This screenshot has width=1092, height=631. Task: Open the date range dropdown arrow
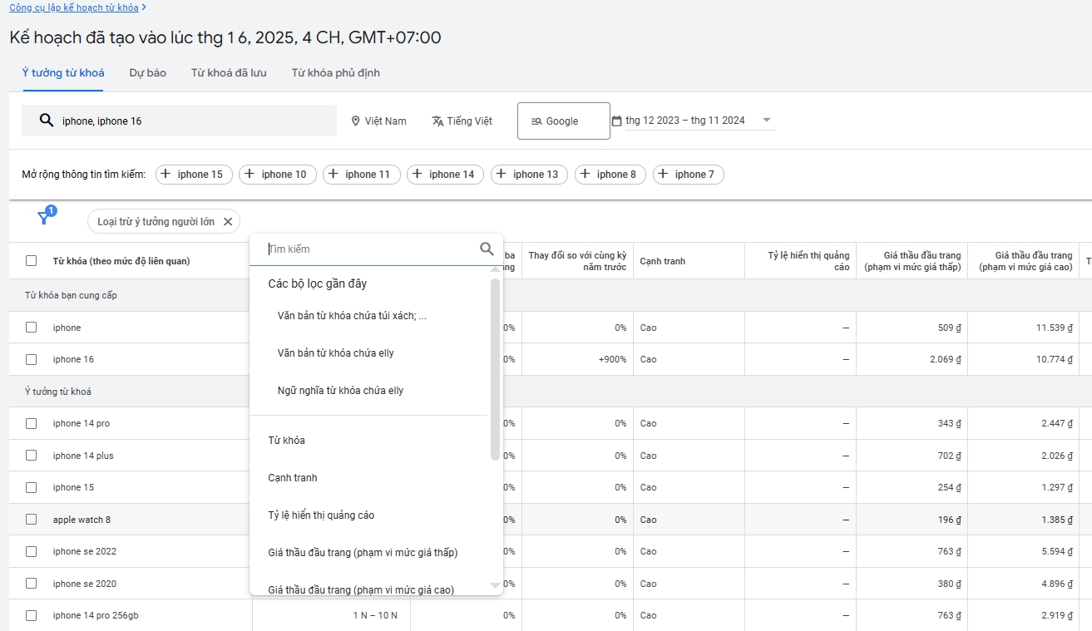tap(767, 121)
